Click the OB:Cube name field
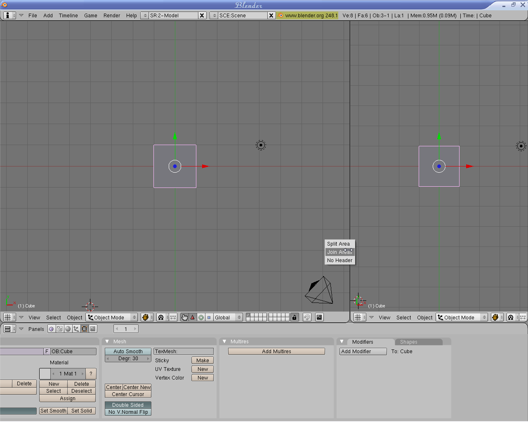Screen dimensions: 528x422 click(x=73, y=352)
